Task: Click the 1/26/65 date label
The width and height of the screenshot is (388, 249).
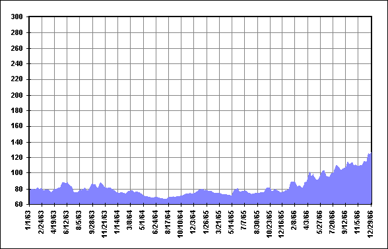Action: click(x=206, y=222)
